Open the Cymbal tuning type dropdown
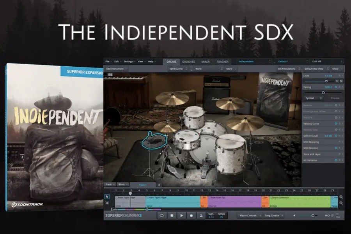Image resolution: width=351 pixels, height=234 pixels. [x=313, y=98]
